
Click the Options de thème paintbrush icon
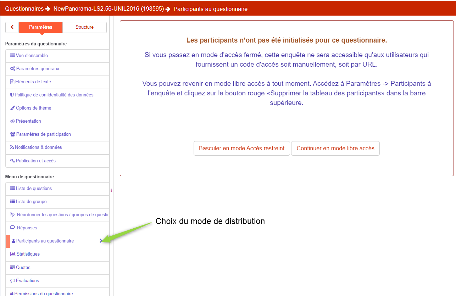click(12, 108)
